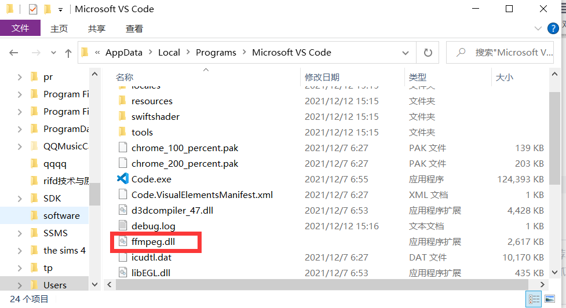
Task: Navigate to Programs in the address bar
Action: click(216, 53)
